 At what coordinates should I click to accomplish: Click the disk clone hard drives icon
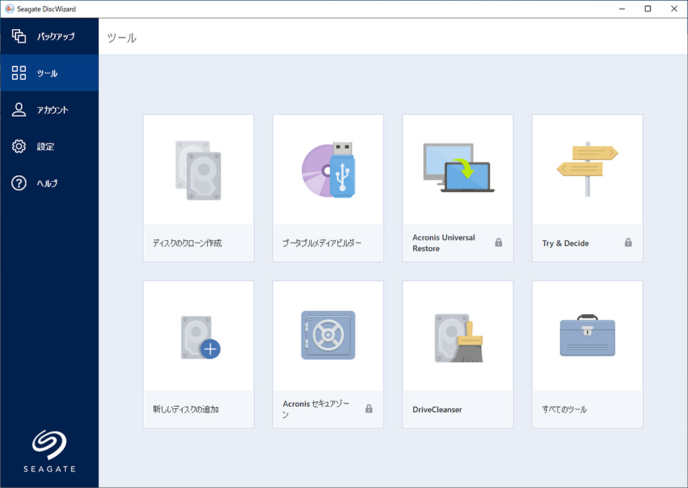click(198, 170)
